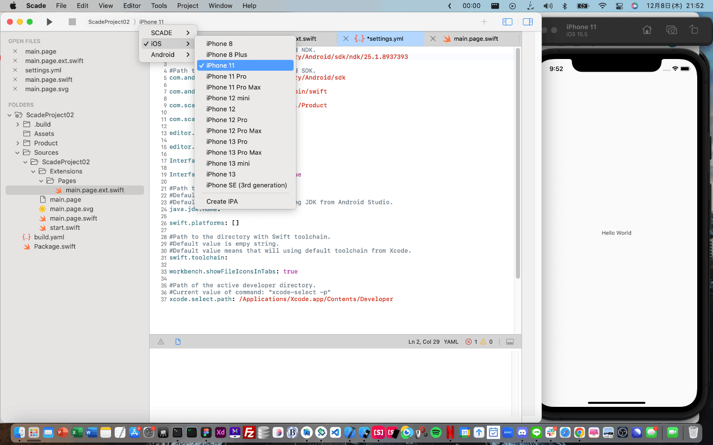713x445 pixels.
Task: Select iPhone 8 simulator
Action: tap(245, 44)
